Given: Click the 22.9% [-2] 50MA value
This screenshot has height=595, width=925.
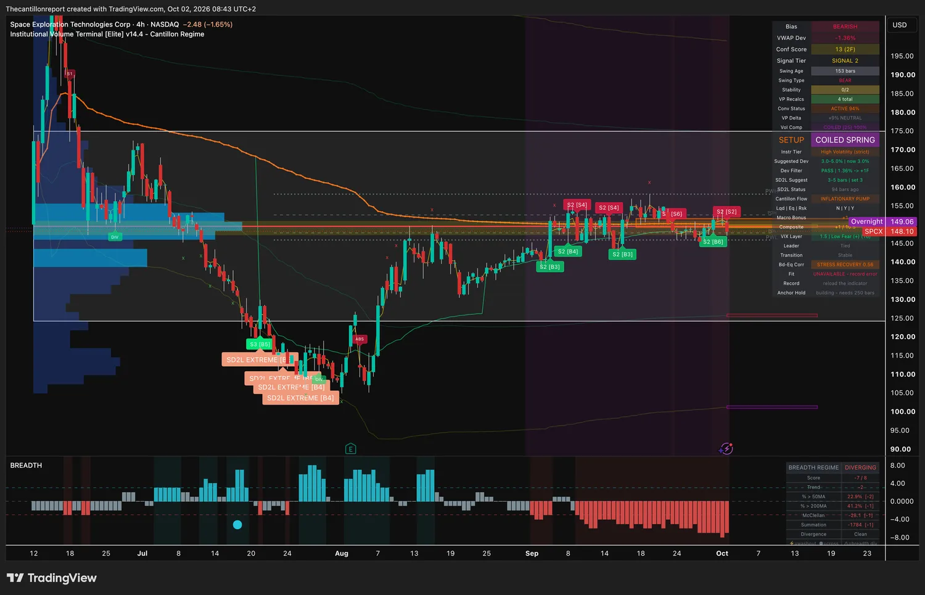Looking at the screenshot, I should click(x=860, y=496).
